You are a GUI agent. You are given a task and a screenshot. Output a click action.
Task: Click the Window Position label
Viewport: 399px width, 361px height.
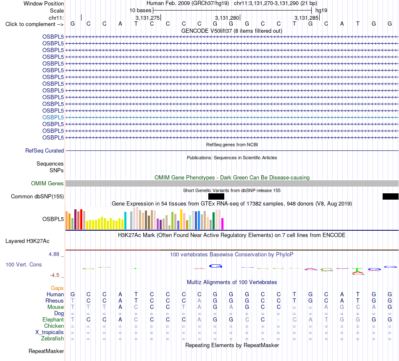44,3
